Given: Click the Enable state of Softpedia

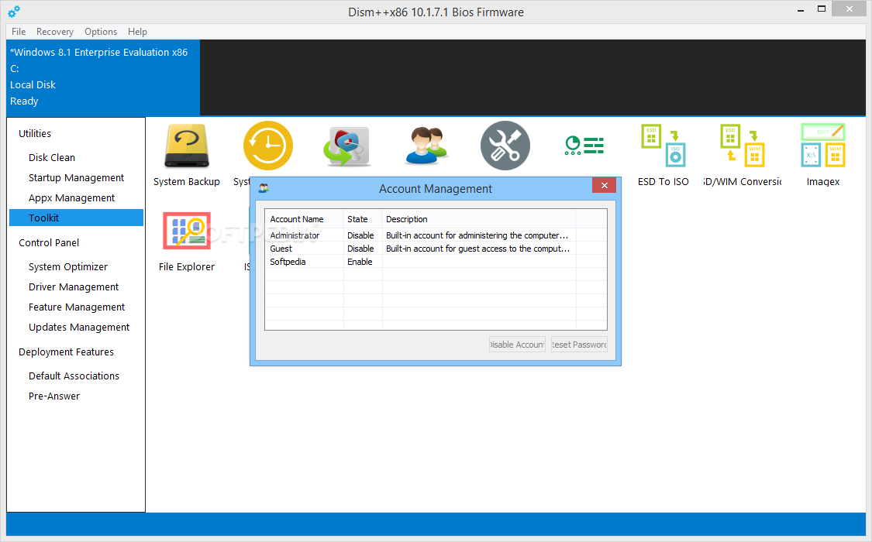Looking at the screenshot, I should pyautogui.click(x=360, y=262).
